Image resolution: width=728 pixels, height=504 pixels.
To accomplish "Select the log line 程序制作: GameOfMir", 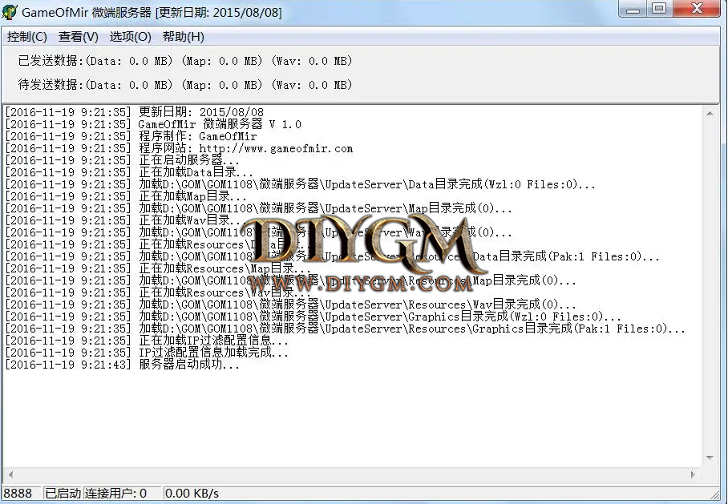I will 131,136.
